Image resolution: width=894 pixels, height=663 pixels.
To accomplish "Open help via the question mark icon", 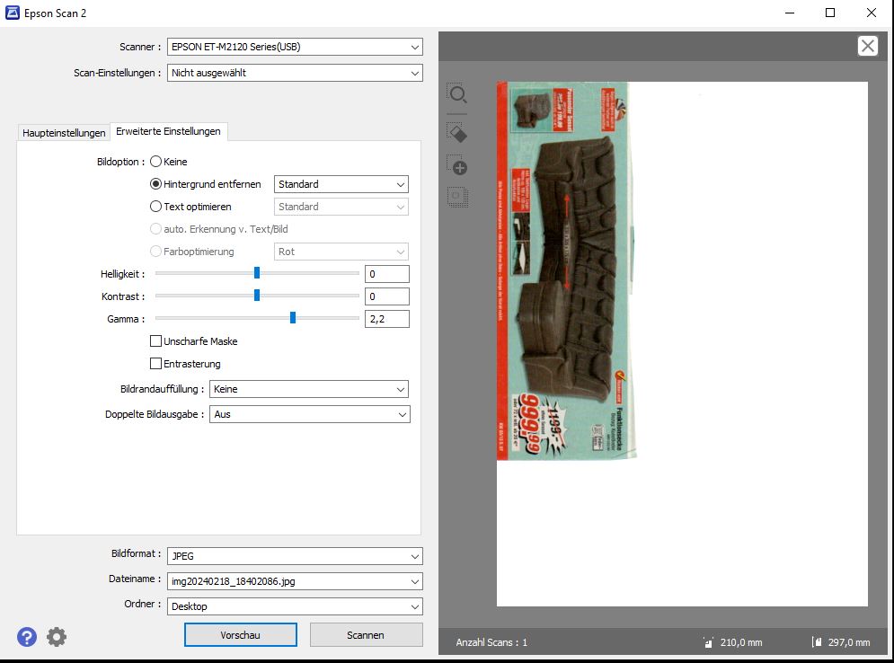I will click(x=27, y=637).
